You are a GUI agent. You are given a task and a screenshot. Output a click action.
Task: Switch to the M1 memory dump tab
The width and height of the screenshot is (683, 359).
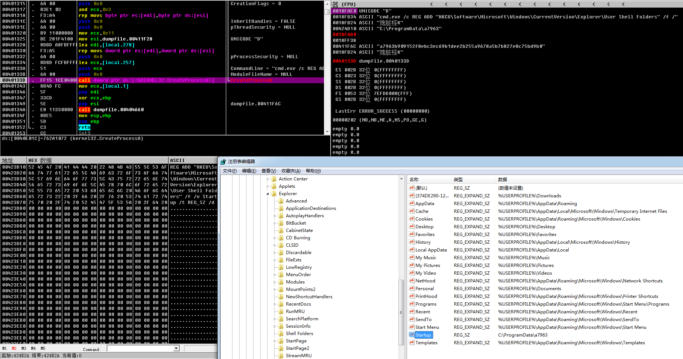pos(4,348)
